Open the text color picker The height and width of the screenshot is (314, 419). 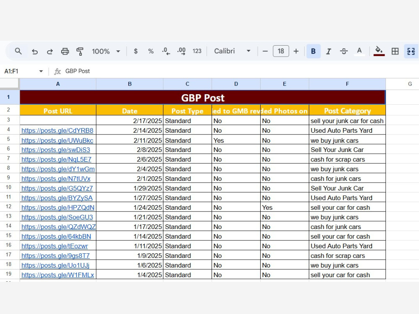coord(360,51)
